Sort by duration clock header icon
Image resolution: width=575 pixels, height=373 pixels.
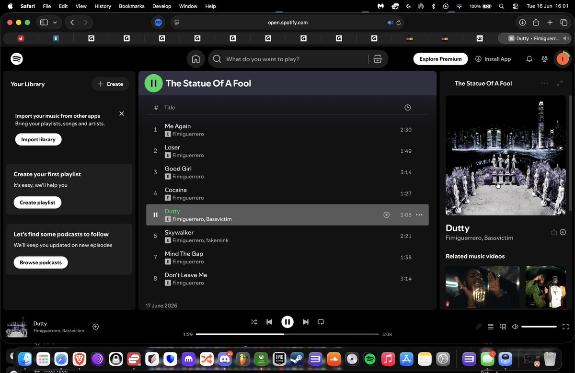[x=407, y=108]
